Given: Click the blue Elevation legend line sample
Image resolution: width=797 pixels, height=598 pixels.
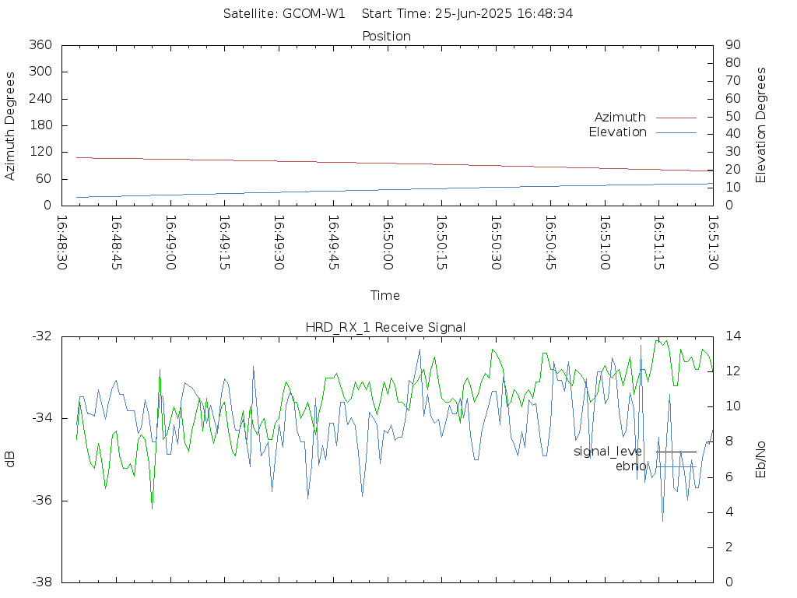Looking at the screenshot, I should [x=676, y=132].
